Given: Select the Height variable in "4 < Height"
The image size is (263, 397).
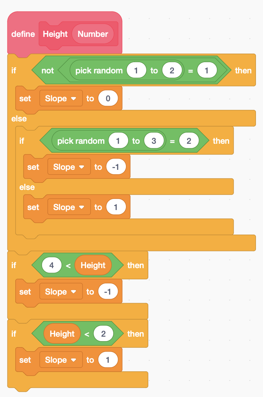Looking at the screenshot, I should tap(93, 266).
